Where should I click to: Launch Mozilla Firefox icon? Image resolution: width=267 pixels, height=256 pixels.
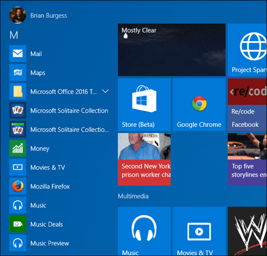(x=18, y=186)
